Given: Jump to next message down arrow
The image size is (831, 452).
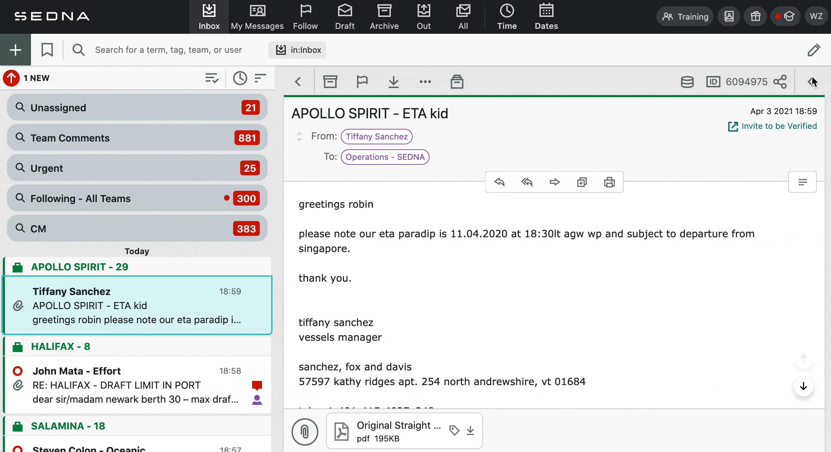Looking at the screenshot, I should point(803,386).
